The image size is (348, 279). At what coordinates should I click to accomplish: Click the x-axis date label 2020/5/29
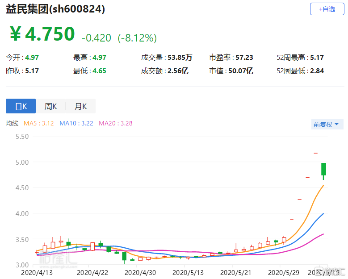tap(284, 273)
